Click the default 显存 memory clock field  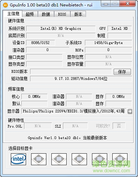pyautogui.click(x=119, y=104)
